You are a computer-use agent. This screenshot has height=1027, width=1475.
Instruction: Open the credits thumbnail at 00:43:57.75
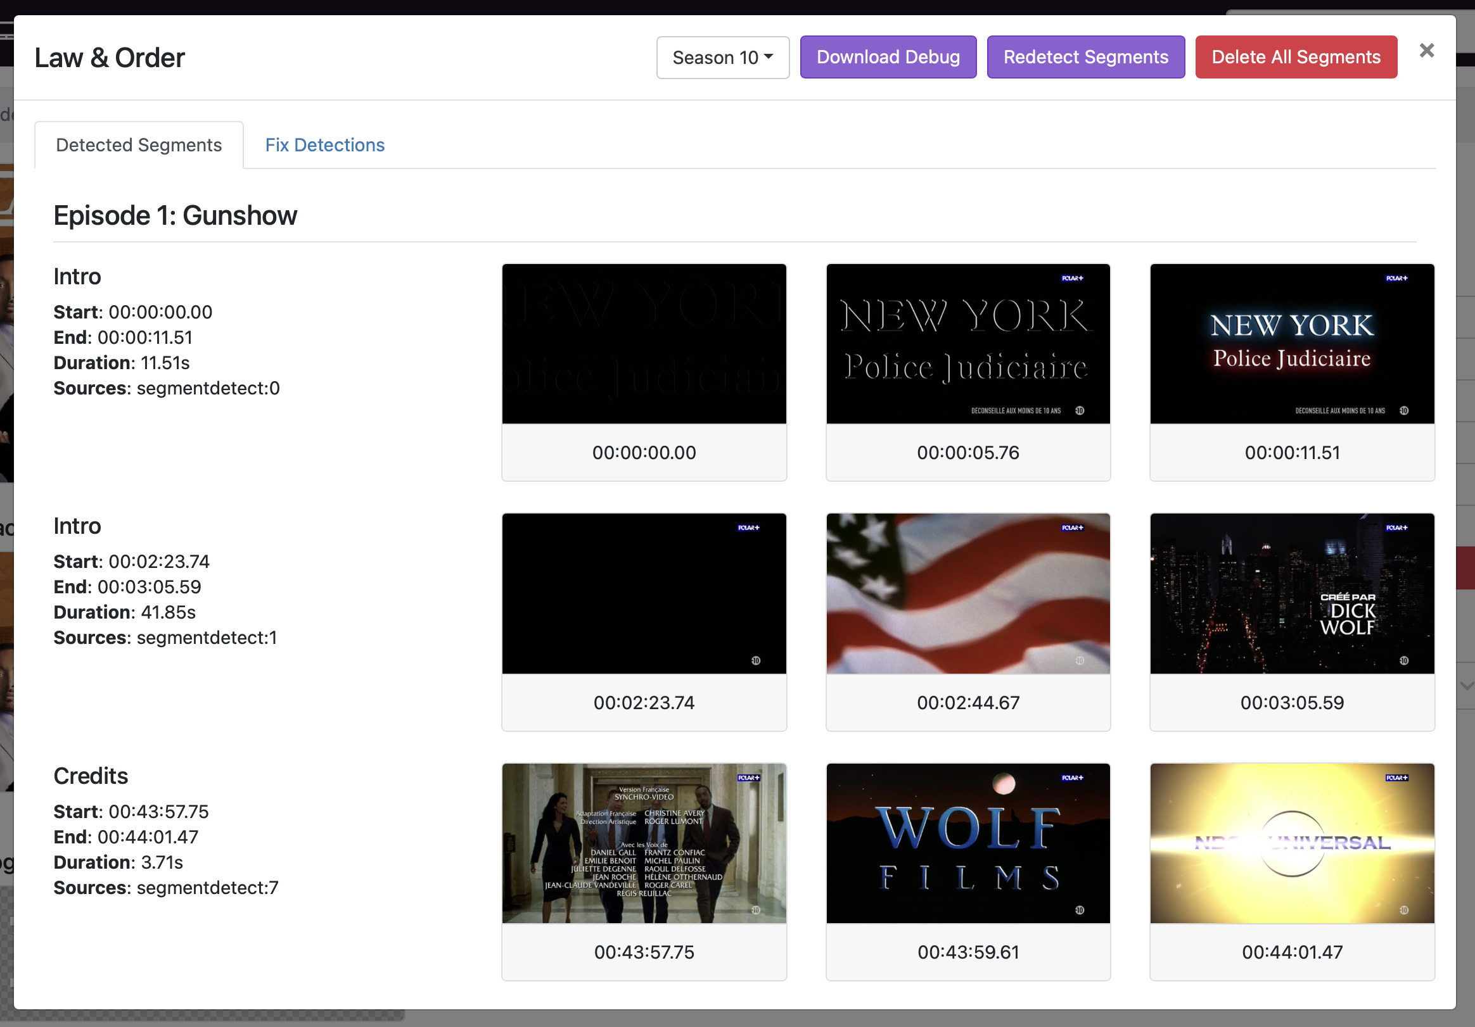pyautogui.click(x=644, y=843)
